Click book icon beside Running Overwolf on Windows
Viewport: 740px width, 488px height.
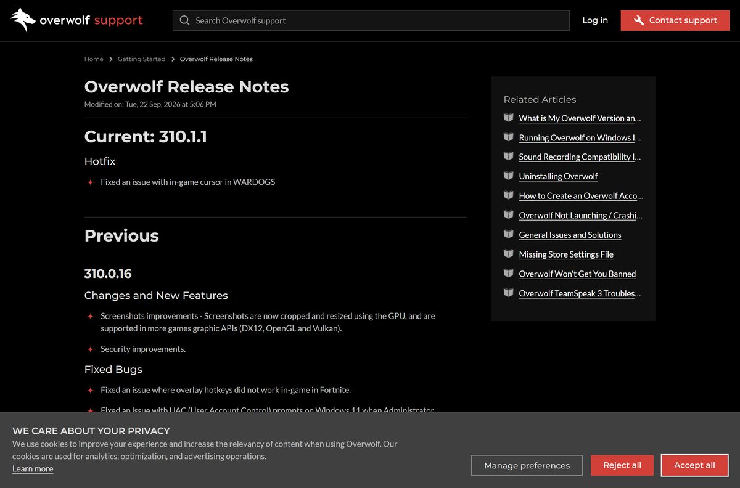point(508,137)
